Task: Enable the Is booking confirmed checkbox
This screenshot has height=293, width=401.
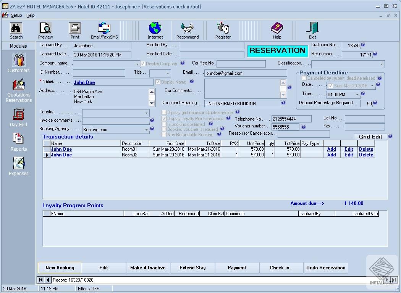Action: 165,124
